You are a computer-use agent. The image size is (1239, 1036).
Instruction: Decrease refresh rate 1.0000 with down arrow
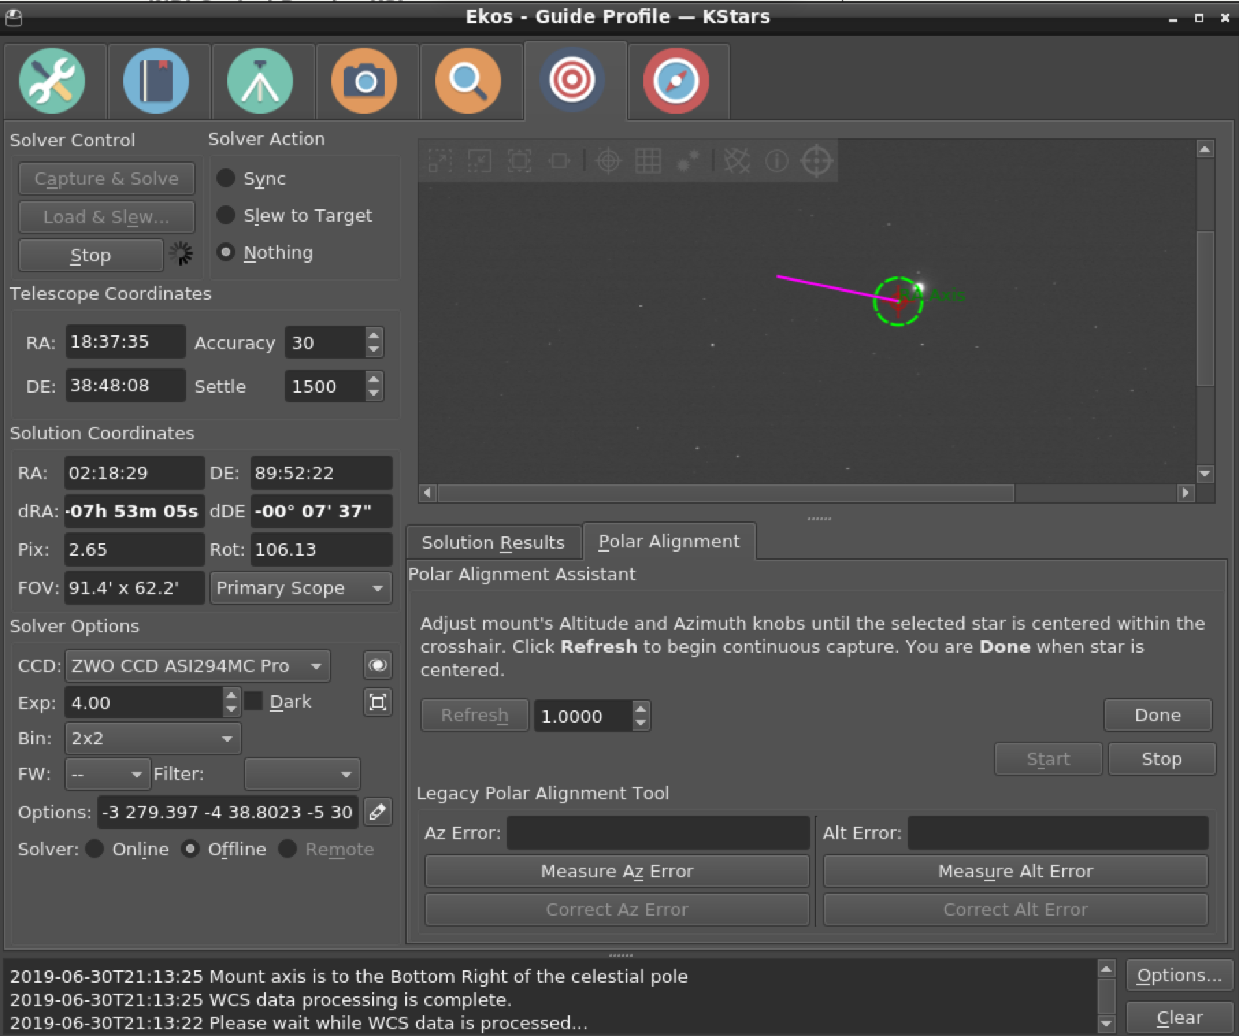point(640,723)
